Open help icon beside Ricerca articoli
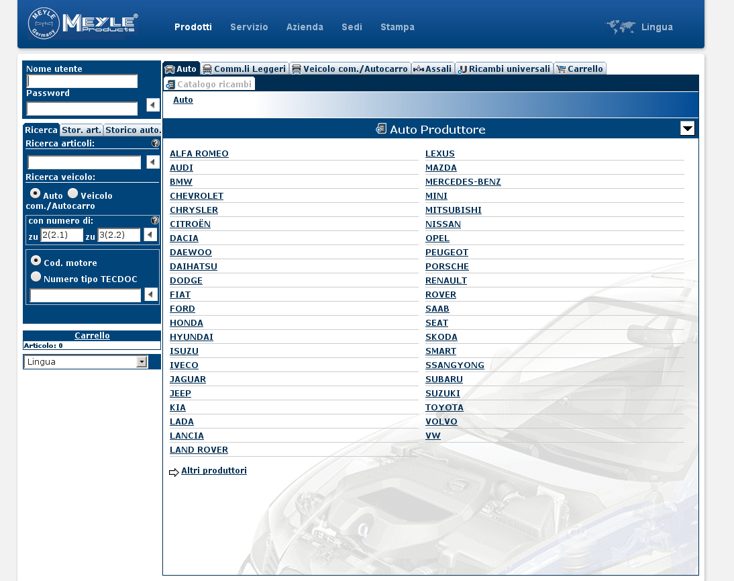 [x=156, y=143]
